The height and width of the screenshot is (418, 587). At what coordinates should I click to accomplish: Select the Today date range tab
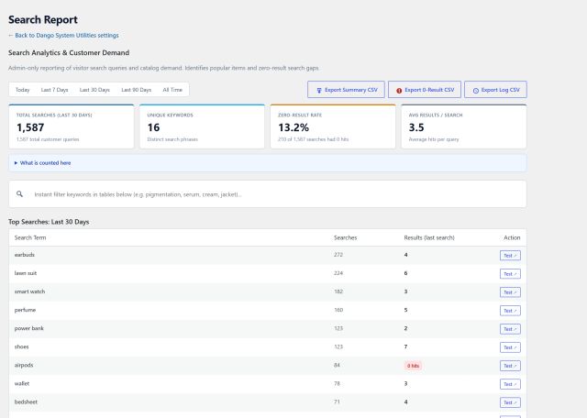click(x=22, y=90)
